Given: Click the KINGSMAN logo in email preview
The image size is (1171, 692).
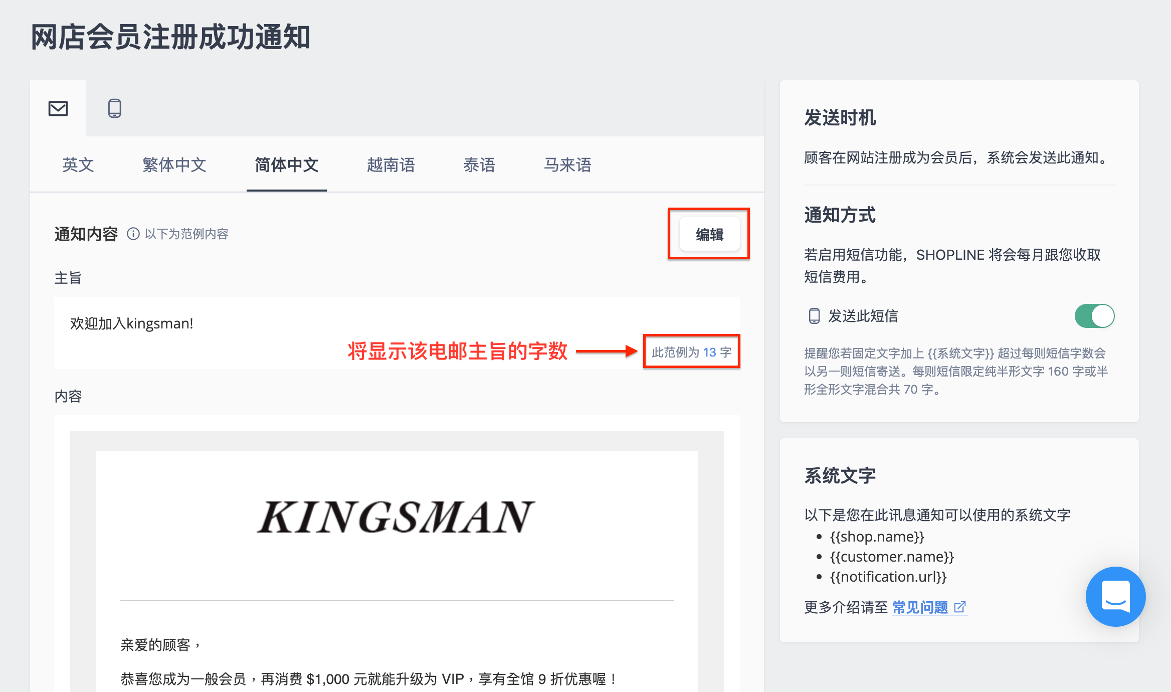Looking at the screenshot, I should 396,517.
